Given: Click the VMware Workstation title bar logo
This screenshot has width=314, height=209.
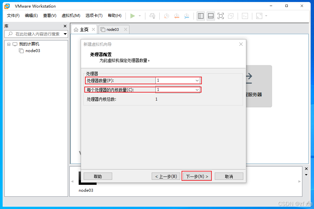Looking at the screenshot, I should point(7,6).
